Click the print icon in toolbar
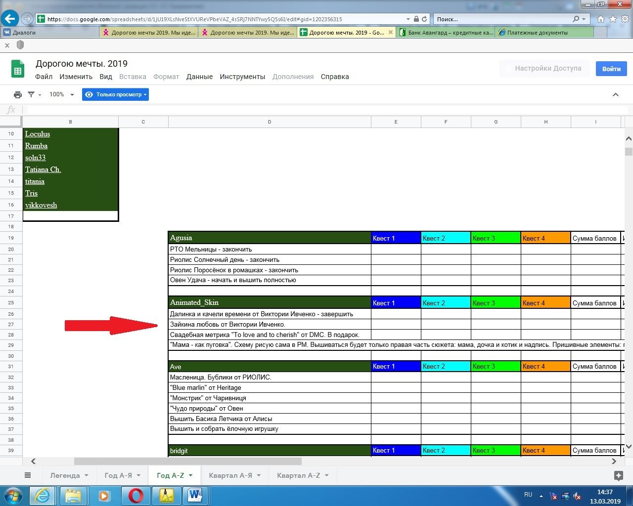 tap(18, 94)
